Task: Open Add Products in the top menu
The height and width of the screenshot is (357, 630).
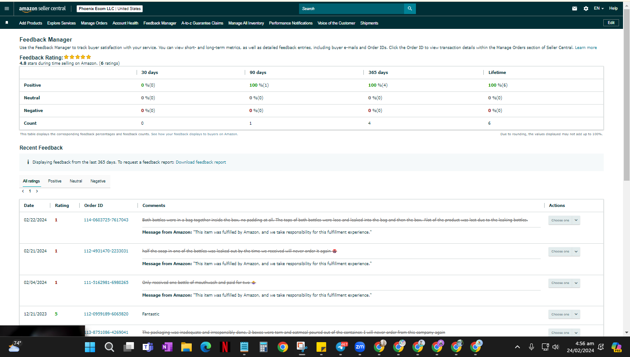Action: click(31, 23)
